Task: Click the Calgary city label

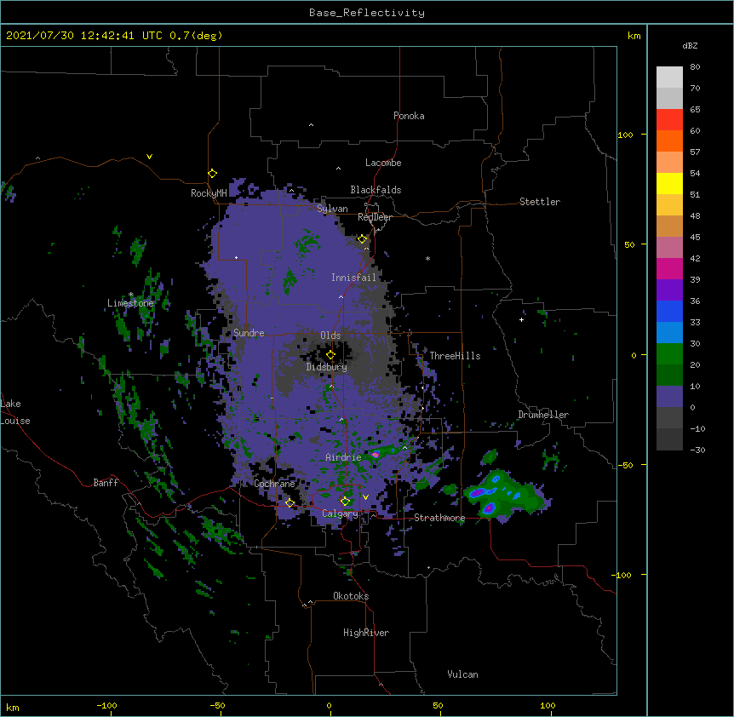Action: (x=340, y=513)
